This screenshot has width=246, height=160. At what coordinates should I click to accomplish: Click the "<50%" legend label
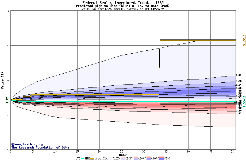[167, 158]
